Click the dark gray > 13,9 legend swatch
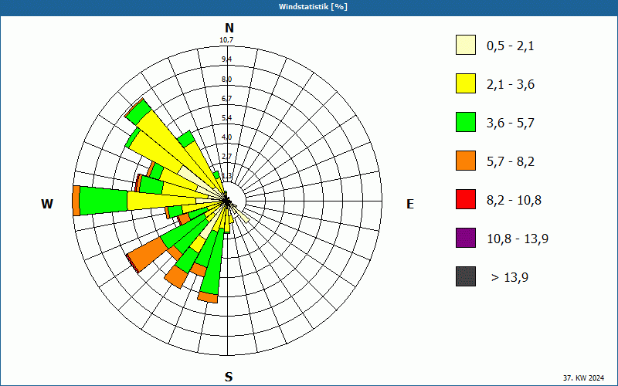Viewport: 618px width, 386px height. click(466, 276)
